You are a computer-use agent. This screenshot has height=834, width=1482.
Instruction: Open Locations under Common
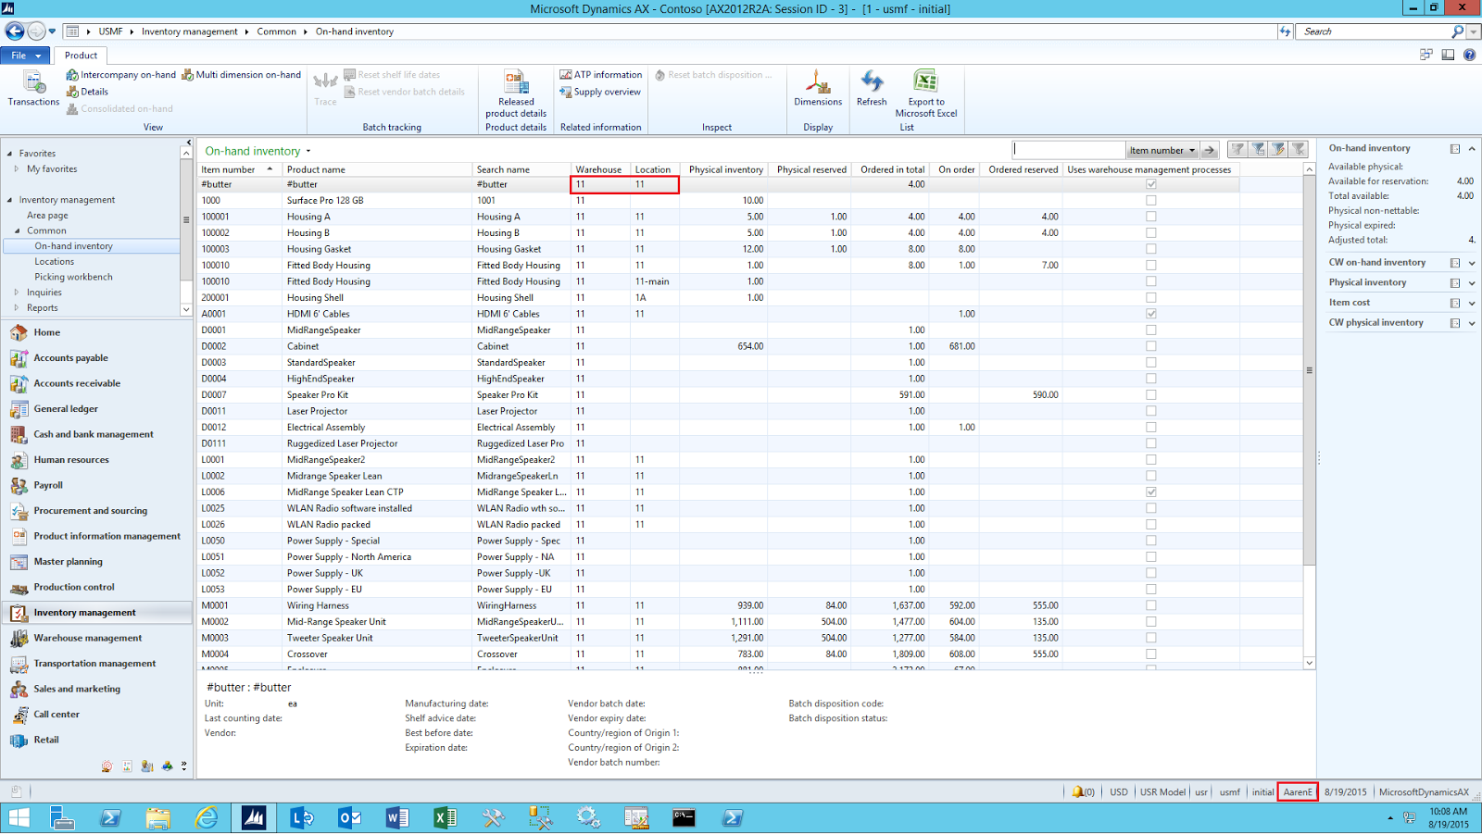[55, 262]
